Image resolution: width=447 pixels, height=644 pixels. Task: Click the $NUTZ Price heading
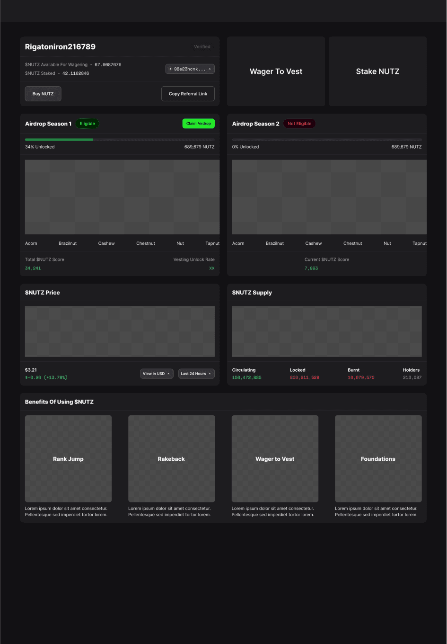coord(43,293)
